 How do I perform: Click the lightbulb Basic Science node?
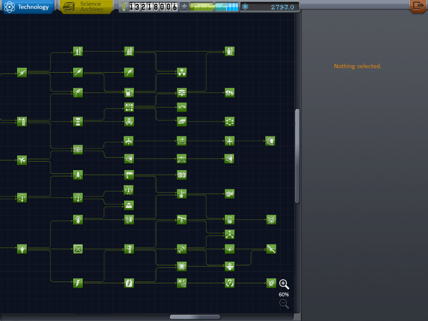click(x=22, y=249)
